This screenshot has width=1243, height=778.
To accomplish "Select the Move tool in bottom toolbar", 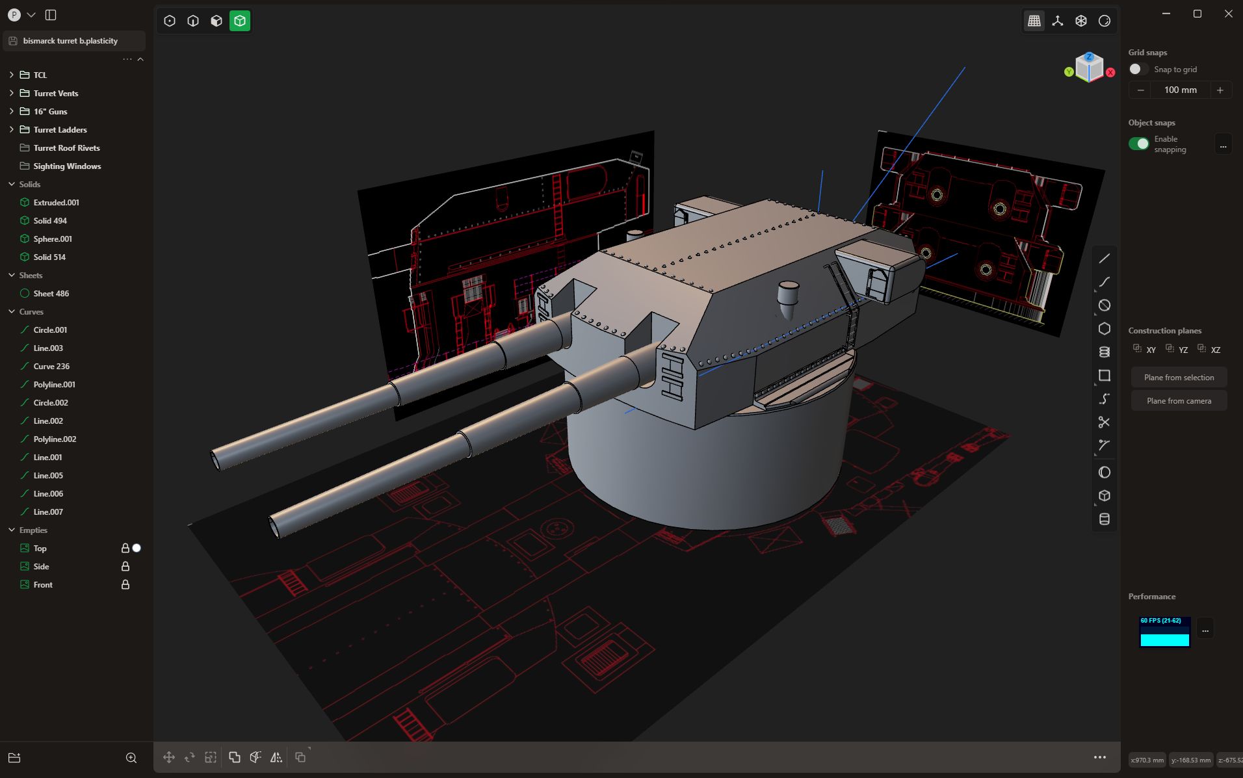I will [168, 757].
